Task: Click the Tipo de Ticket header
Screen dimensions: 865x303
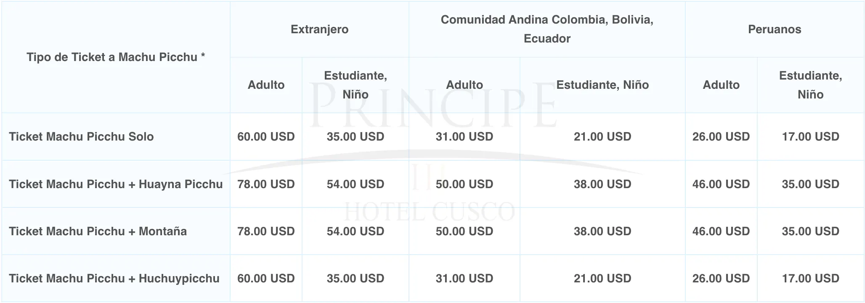Action: 116,57
